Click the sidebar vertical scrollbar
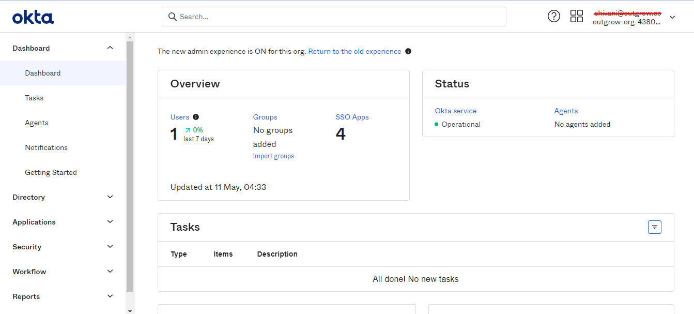This screenshot has width=694, height=314. (x=130, y=166)
